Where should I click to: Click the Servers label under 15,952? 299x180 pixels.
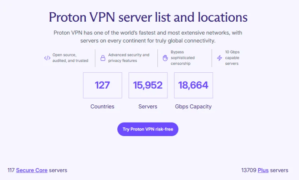click(148, 107)
